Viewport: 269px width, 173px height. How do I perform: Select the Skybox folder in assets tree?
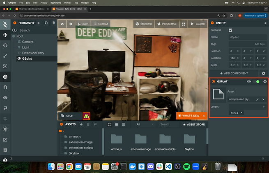coord(74,153)
